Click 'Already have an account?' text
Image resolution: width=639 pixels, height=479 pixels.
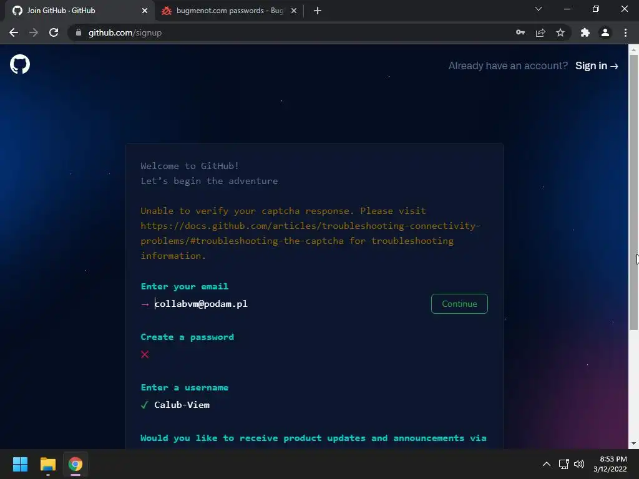508,65
